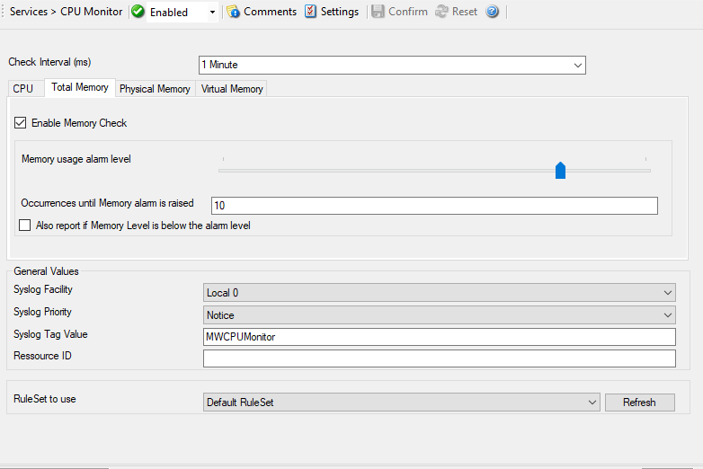Image resolution: width=703 pixels, height=469 pixels.
Task: Switch to the Physical Memory tab
Action: tap(155, 89)
